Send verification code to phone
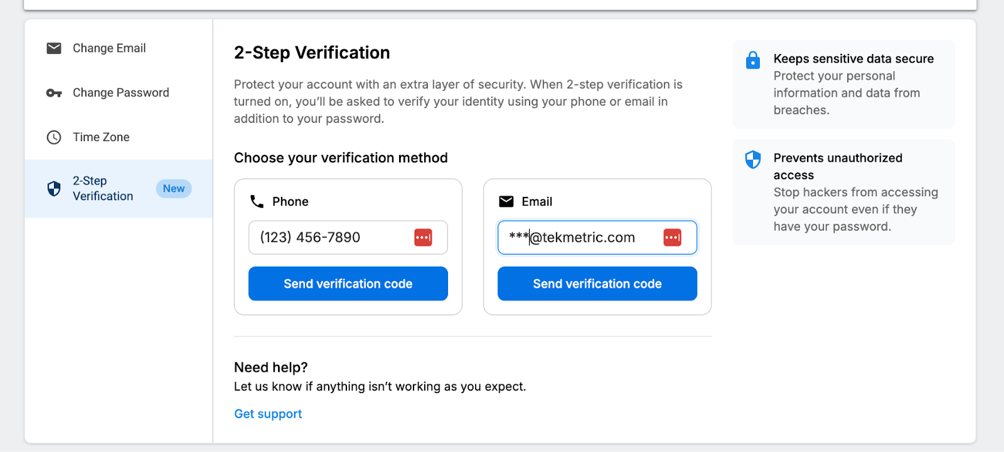 [348, 283]
